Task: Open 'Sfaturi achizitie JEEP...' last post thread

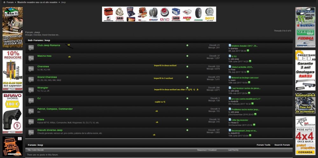Action: [242, 67]
